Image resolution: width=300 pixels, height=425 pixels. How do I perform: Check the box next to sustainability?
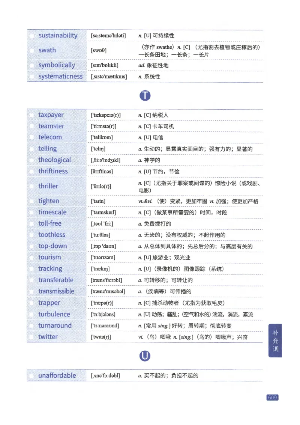point(31,35)
